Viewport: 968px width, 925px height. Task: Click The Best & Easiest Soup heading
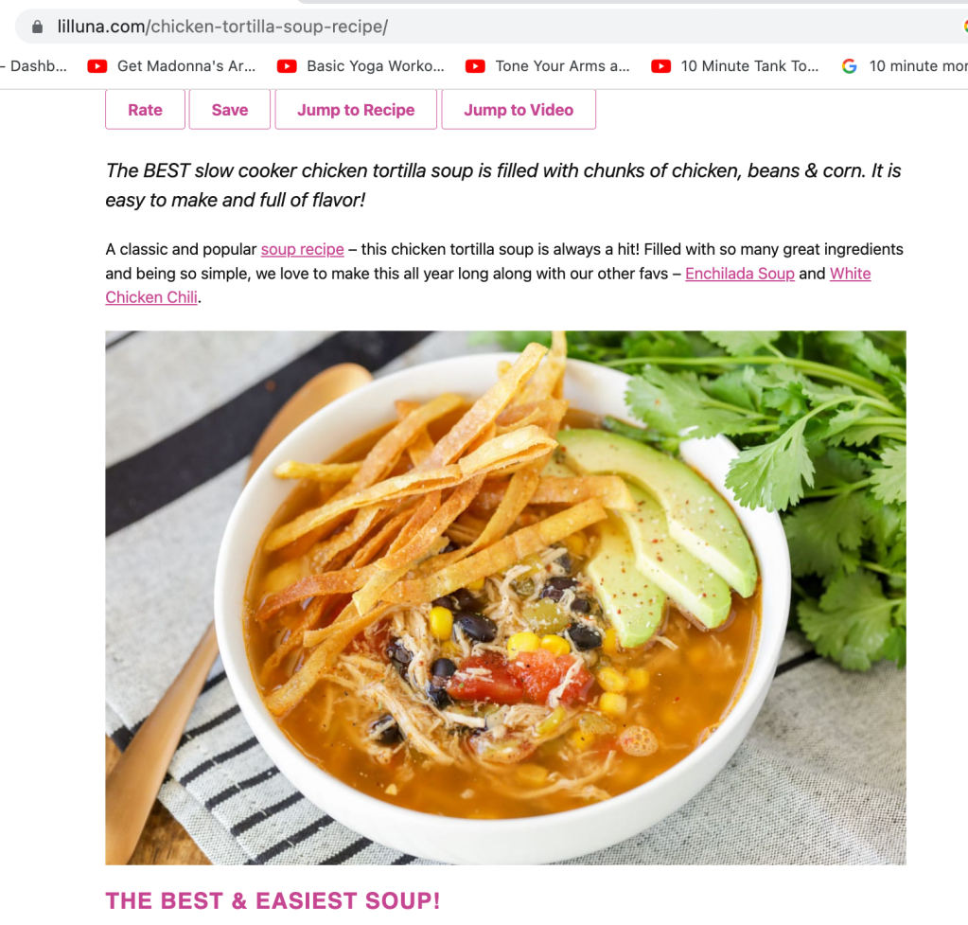273,900
